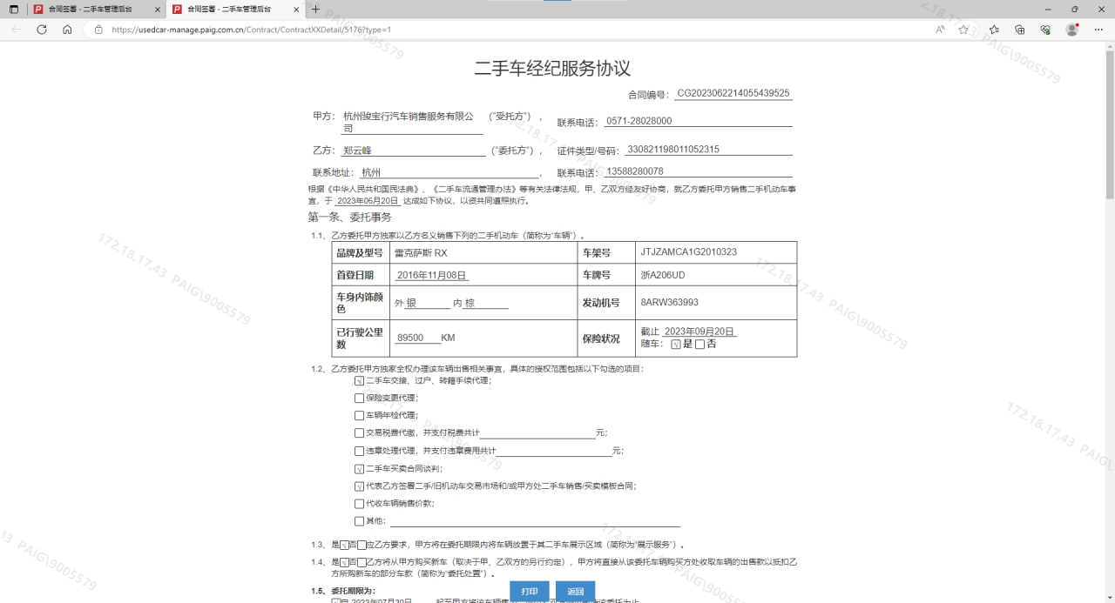1115x603 pixels.
Task: Toggle the 代表乙方签署 contract checkbox
Action: [x=359, y=486]
